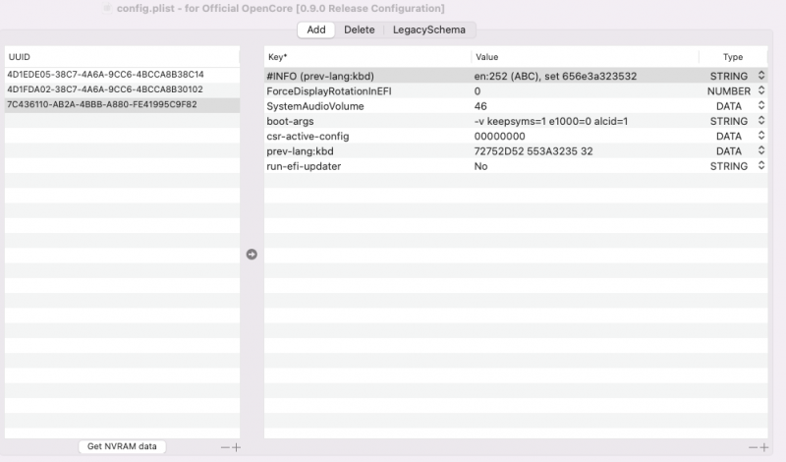Select the csr-active-config key

click(x=308, y=137)
